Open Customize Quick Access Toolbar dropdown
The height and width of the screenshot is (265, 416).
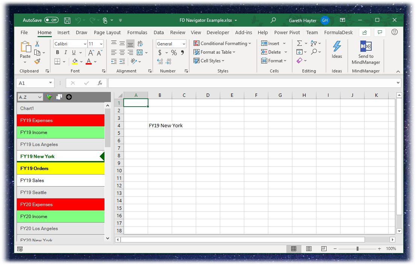pyautogui.click(x=121, y=20)
